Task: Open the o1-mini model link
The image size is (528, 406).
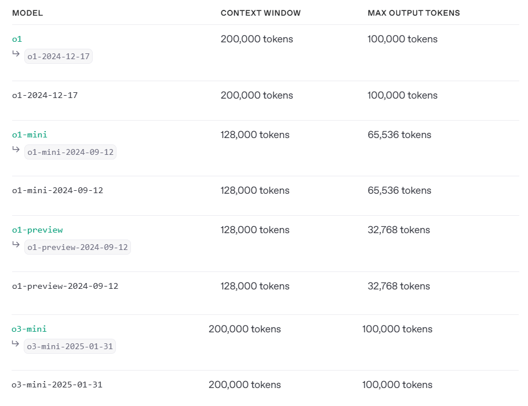Action: point(30,135)
